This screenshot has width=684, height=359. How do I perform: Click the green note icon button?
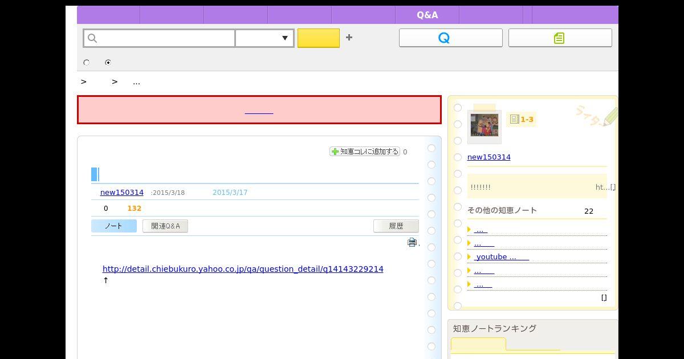tap(560, 38)
